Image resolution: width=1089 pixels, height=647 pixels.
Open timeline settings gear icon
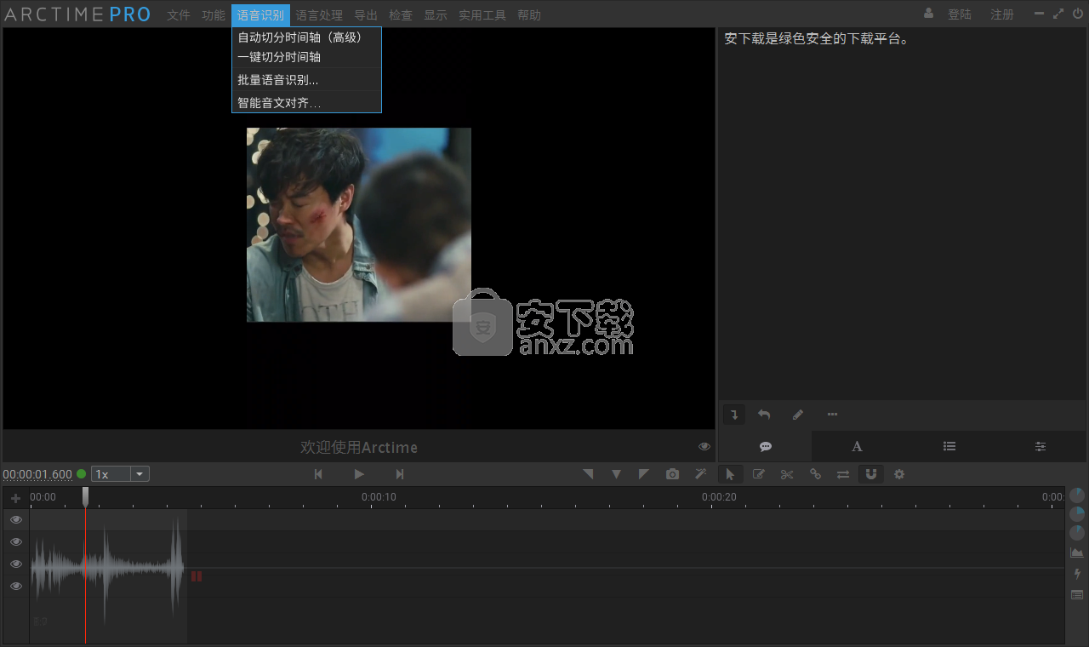coord(899,474)
